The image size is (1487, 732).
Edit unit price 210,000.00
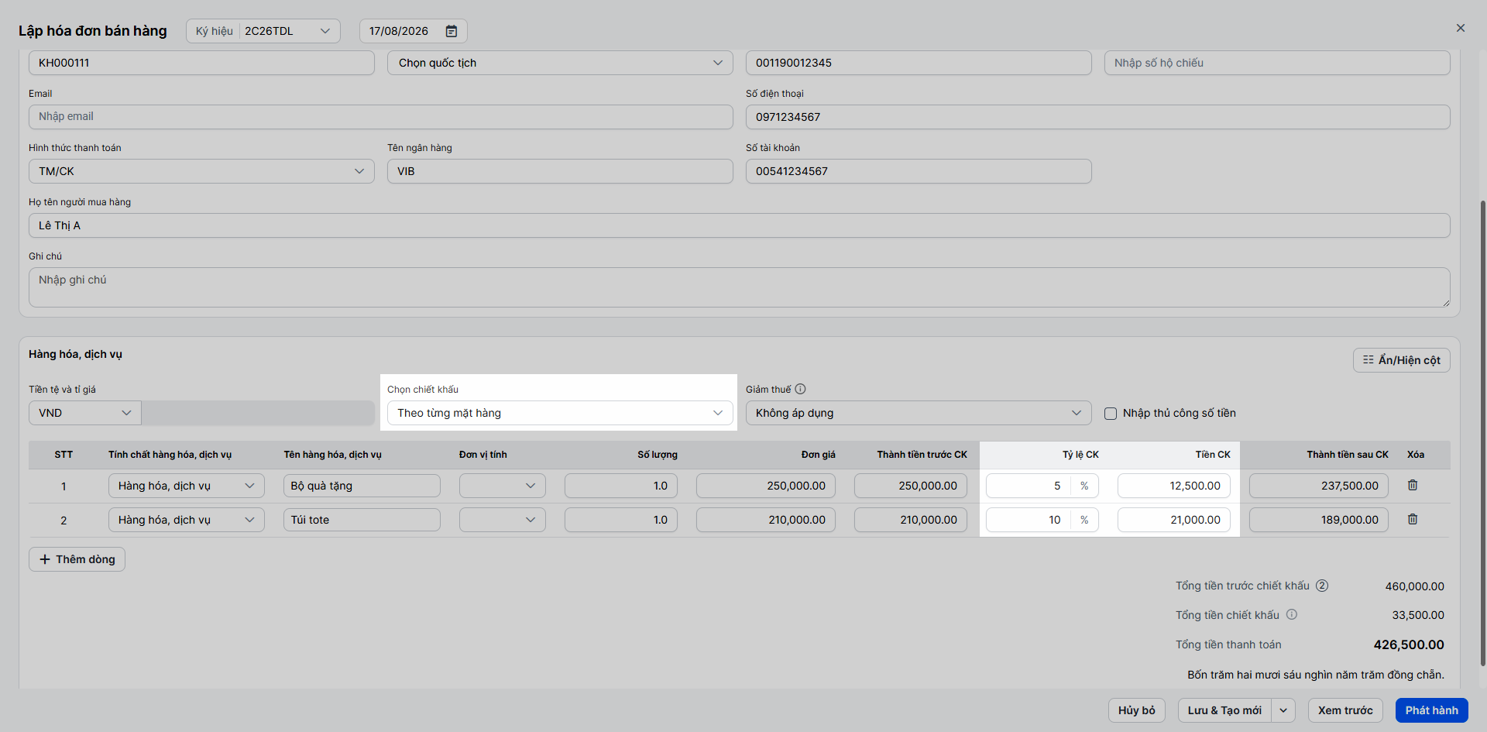[x=766, y=520]
